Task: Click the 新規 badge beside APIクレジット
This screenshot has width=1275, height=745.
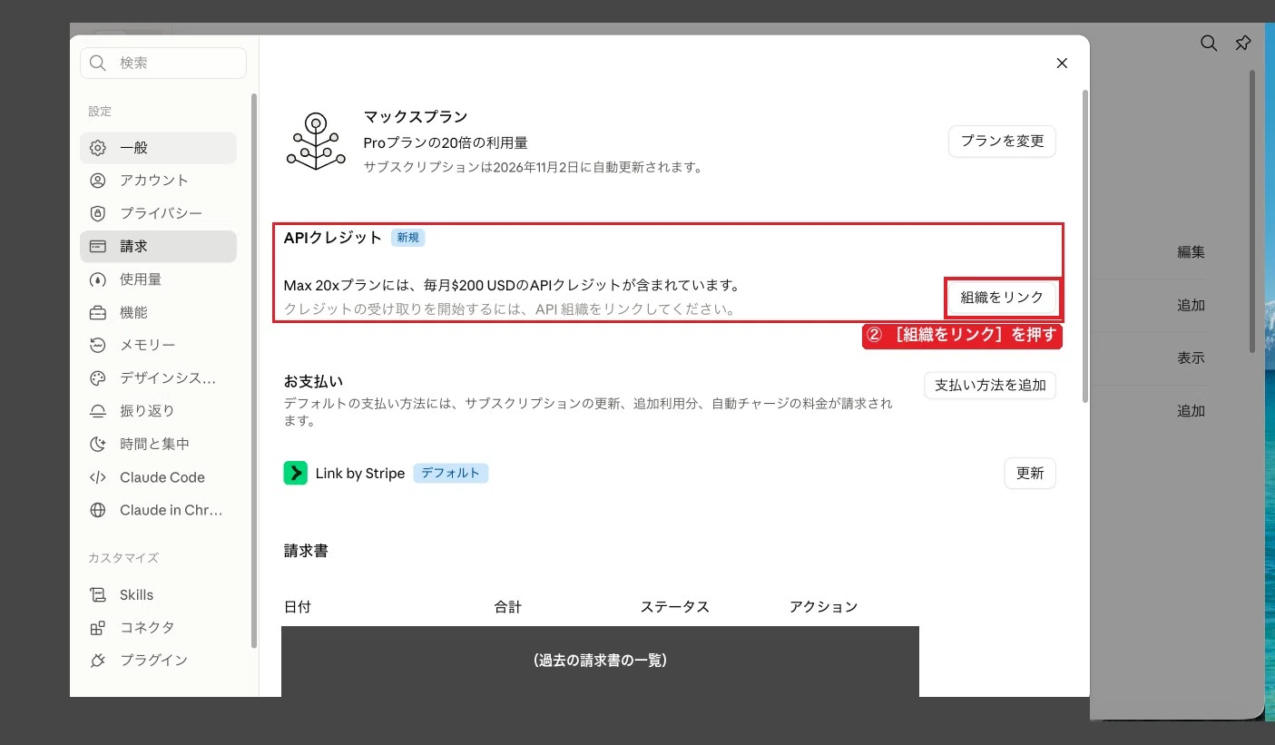Action: coord(408,238)
